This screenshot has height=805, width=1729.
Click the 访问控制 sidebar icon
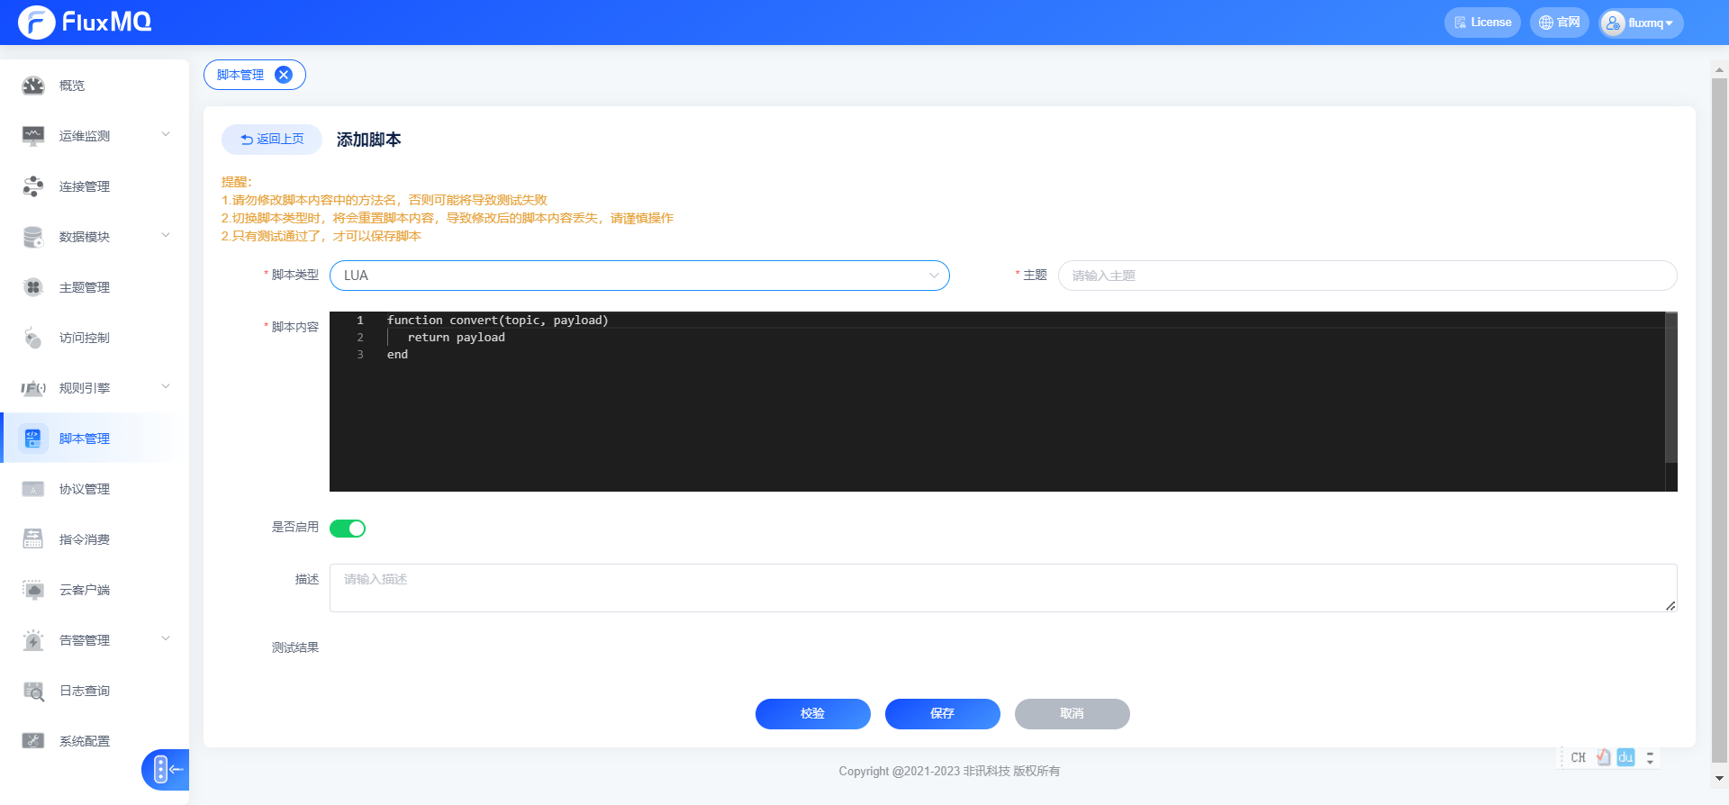[33, 338]
